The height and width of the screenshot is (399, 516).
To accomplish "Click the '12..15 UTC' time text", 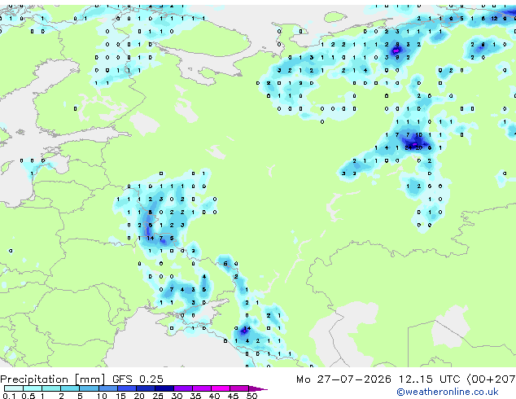I will (429, 379).
